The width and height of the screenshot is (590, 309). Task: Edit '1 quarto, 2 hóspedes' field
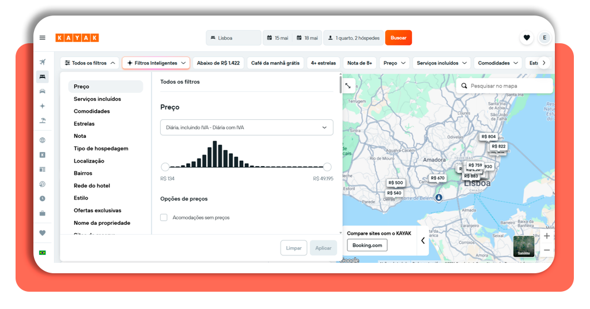point(354,37)
